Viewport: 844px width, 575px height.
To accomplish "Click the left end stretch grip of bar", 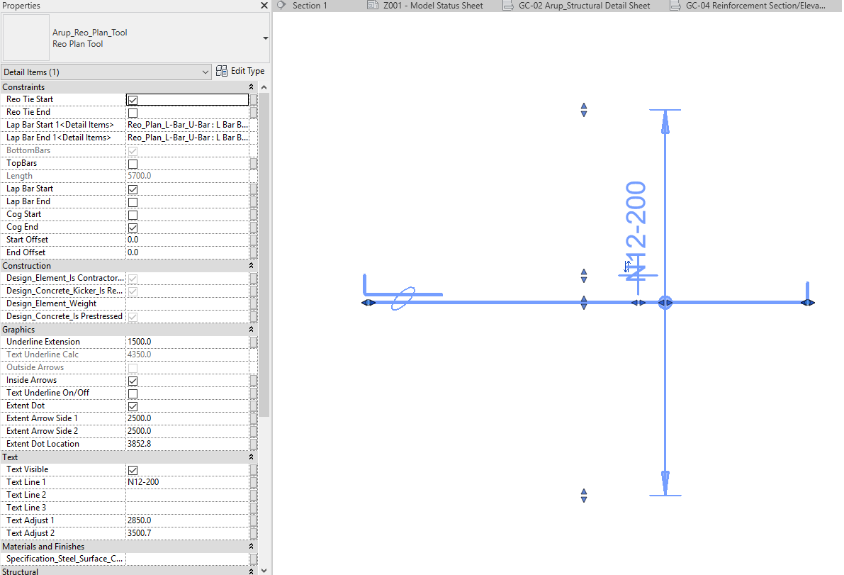I will [368, 303].
